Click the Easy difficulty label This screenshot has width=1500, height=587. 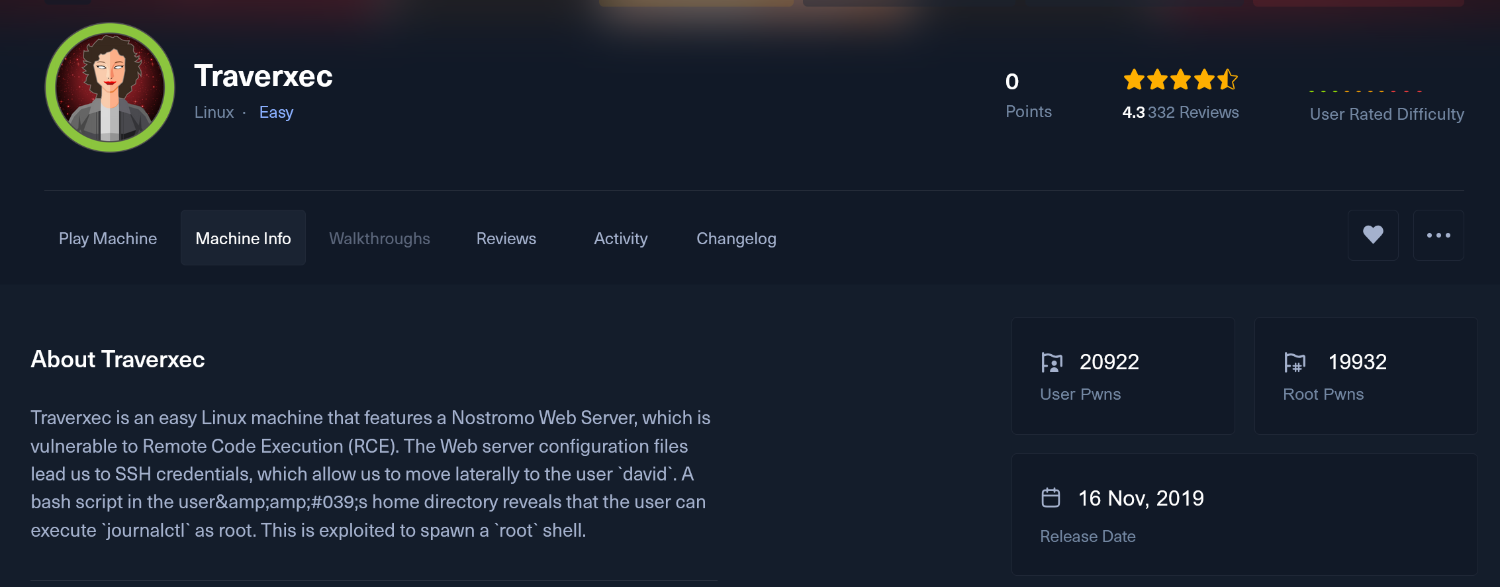tap(276, 113)
